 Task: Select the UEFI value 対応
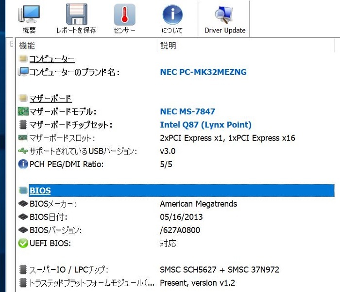point(168,244)
